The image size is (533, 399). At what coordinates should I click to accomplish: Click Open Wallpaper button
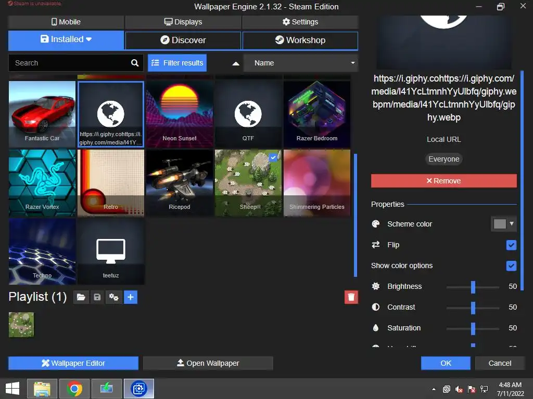208,363
